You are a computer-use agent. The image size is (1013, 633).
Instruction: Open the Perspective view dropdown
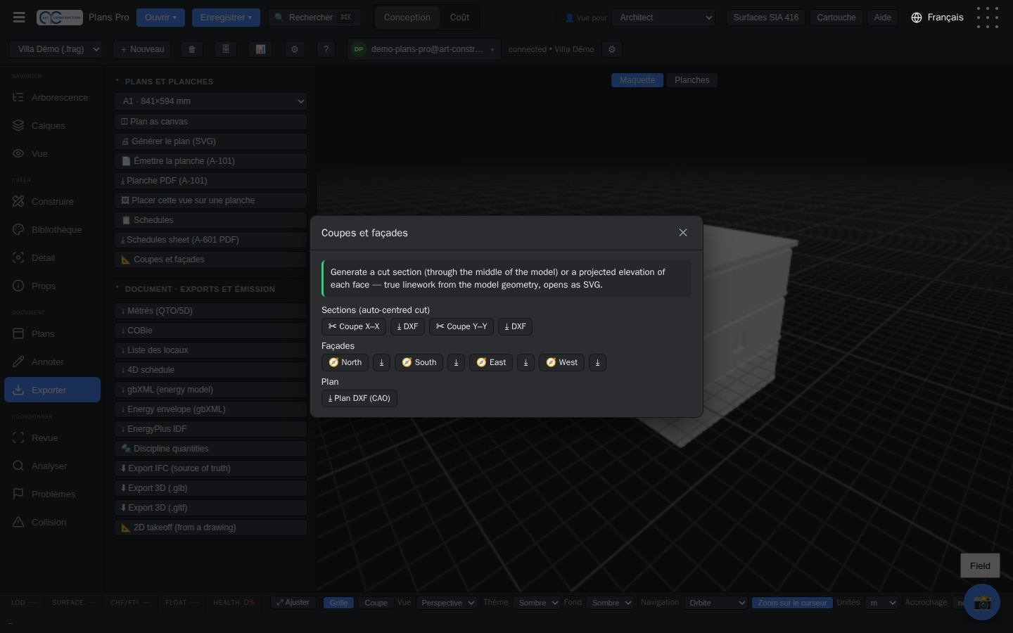tap(447, 603)
